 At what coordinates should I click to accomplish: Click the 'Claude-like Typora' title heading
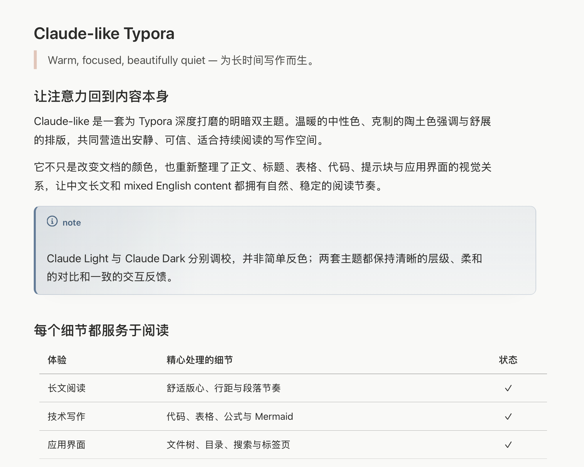click(104, 33)
